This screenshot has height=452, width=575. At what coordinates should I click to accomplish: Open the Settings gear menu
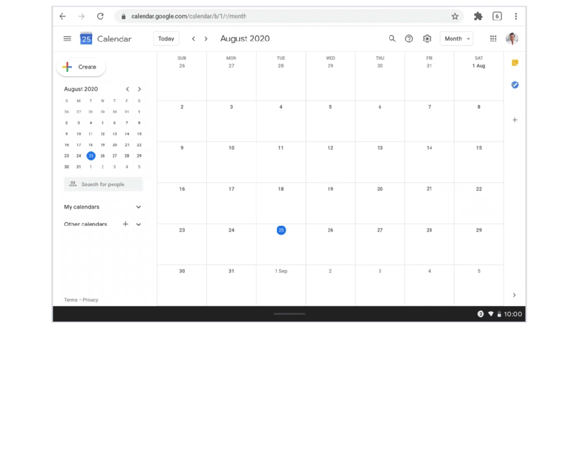[x=427, y=39]
